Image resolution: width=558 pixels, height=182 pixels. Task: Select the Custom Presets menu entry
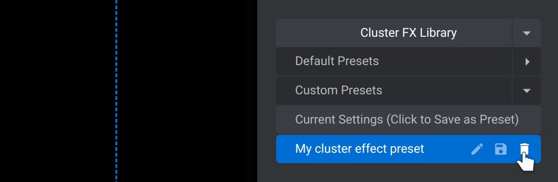click(394, 91)
